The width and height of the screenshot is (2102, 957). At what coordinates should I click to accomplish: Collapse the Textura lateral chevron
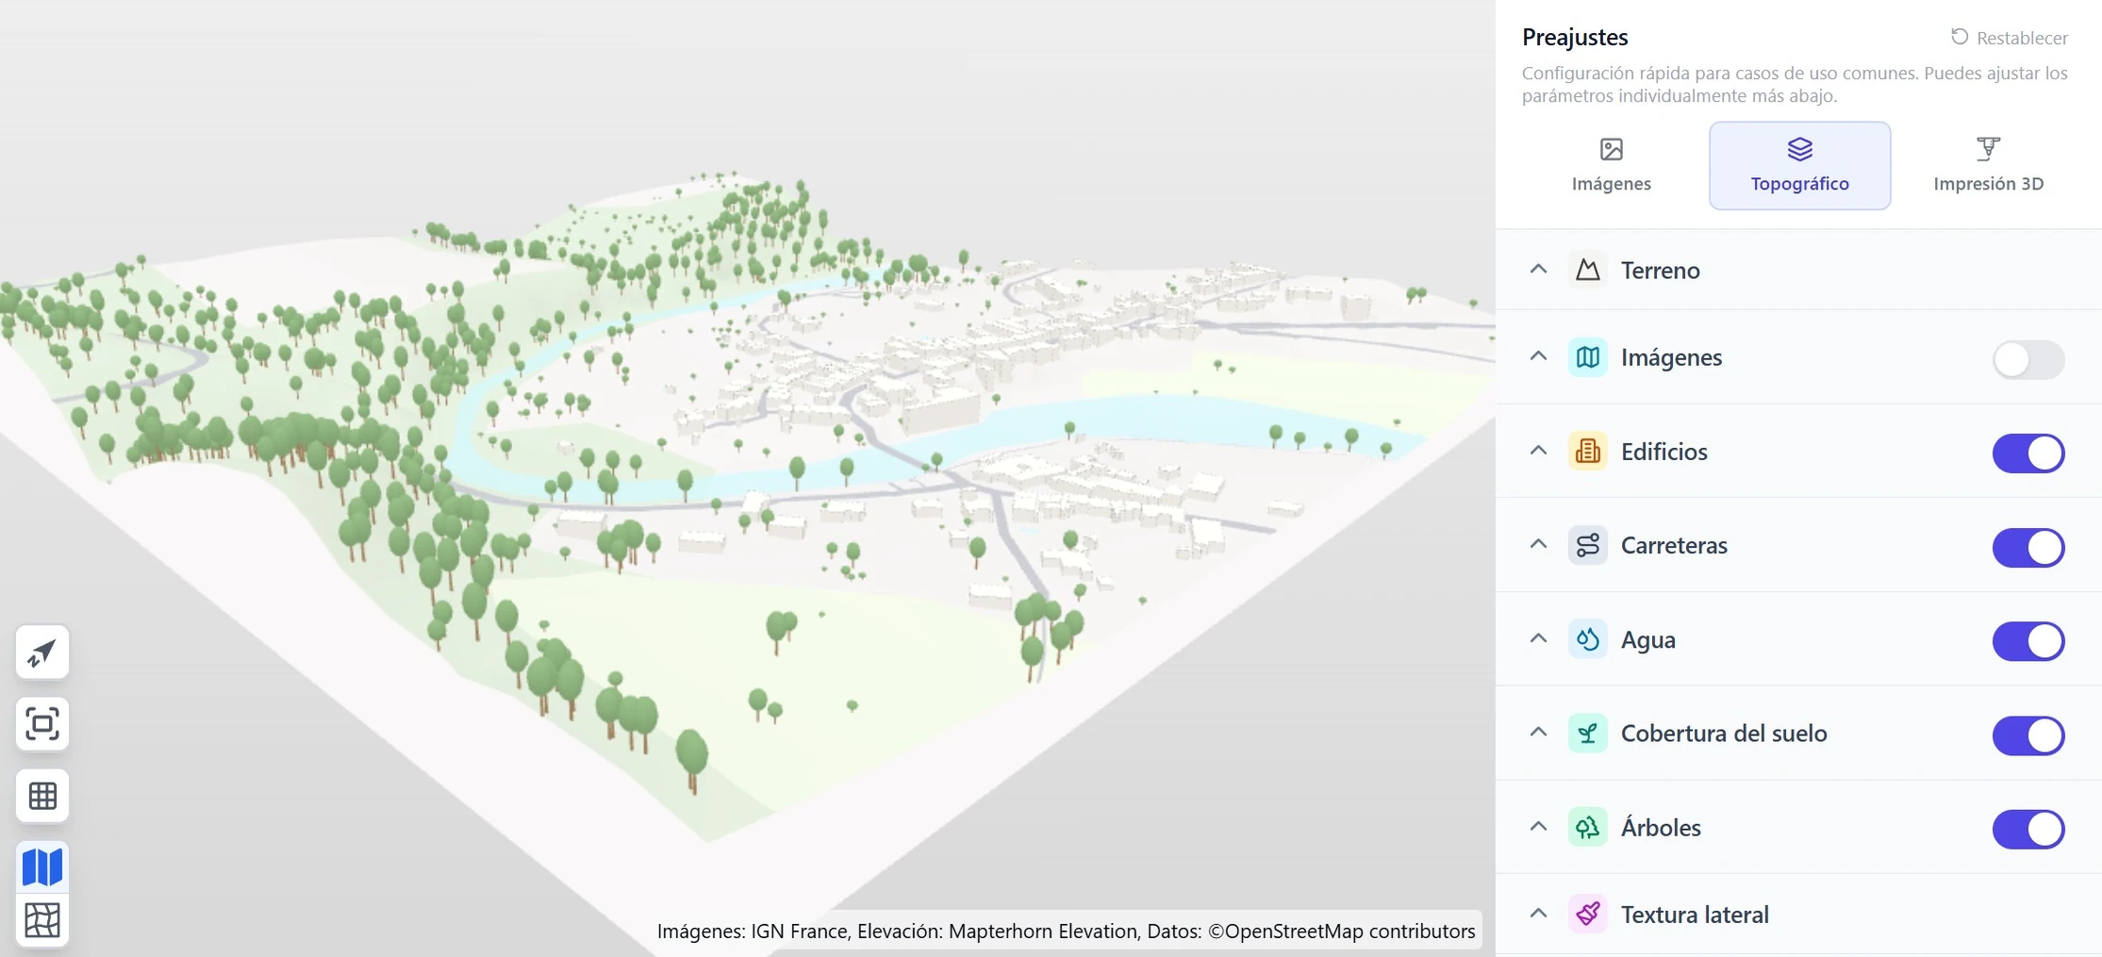click(1538, 913)
